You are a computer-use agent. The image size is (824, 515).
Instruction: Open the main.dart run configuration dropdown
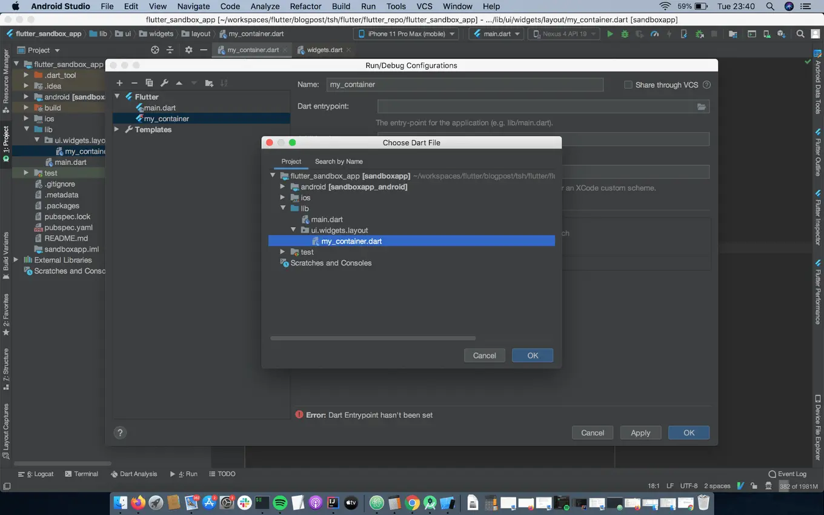496,34
